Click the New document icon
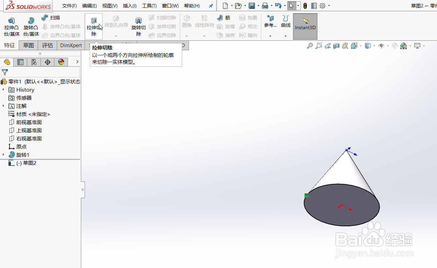 point(225,6)
